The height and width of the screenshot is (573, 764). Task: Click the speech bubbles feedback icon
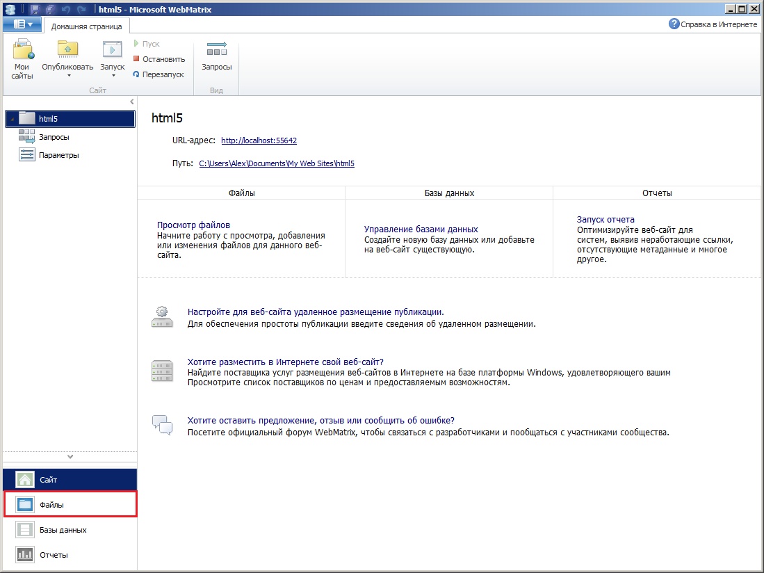pos(162,425)
